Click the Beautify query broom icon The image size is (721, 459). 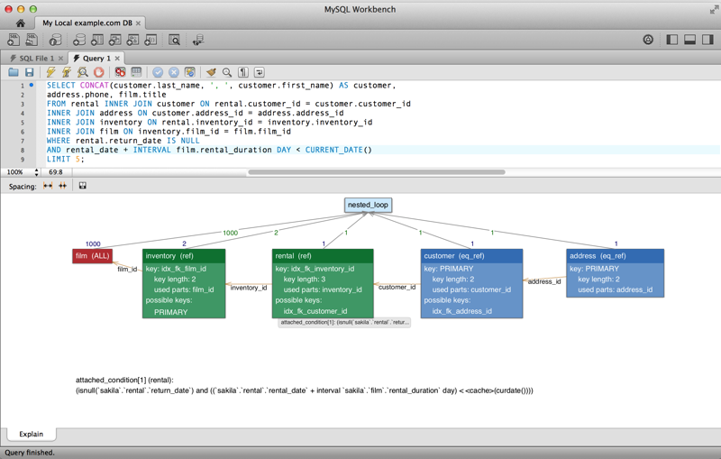click(211, 72)
